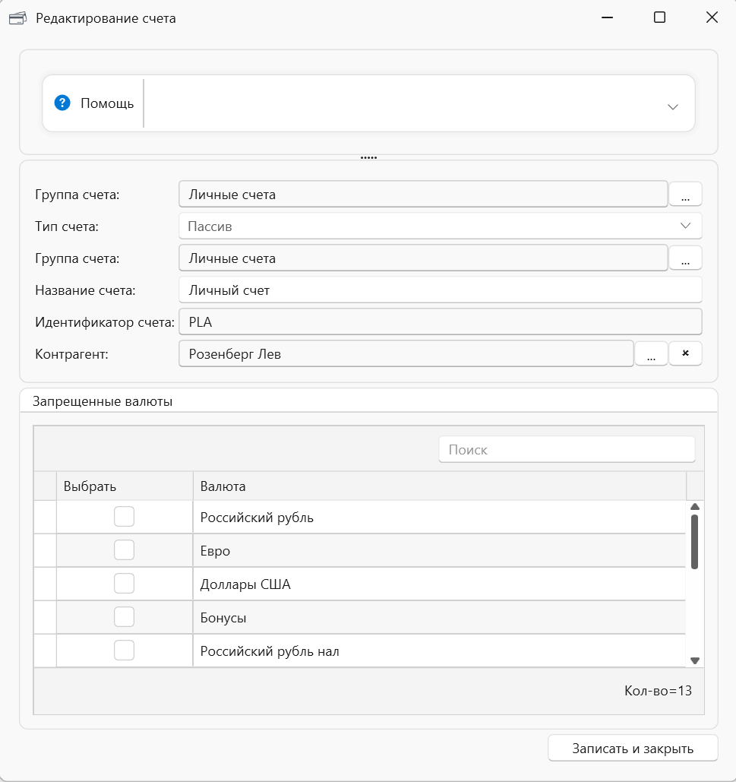
Task: Click the Контрагент field Розенберг Лев
Action: (x=406, y=354)
